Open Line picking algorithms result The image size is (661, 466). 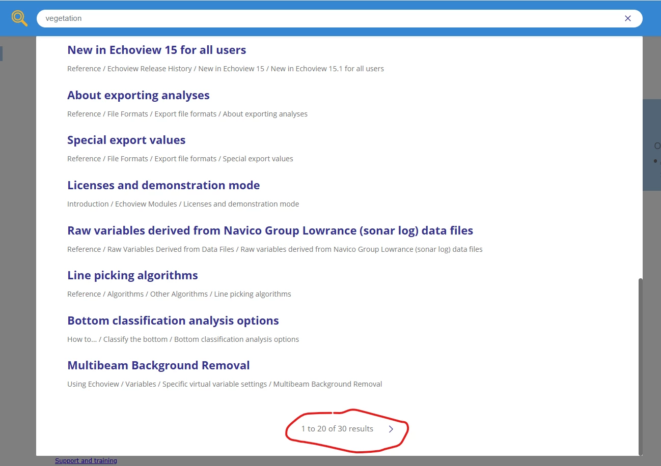[x=132, y=275]
